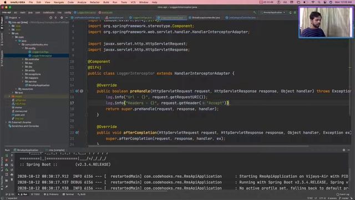Image resolution: width=355 pixels, height=200 pixels.
Task: Click the rerun icon in the top toolbar
Action: [290, 12]
